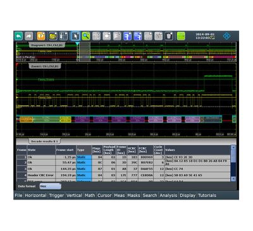Open the Tutorials menu

(207, 196)
